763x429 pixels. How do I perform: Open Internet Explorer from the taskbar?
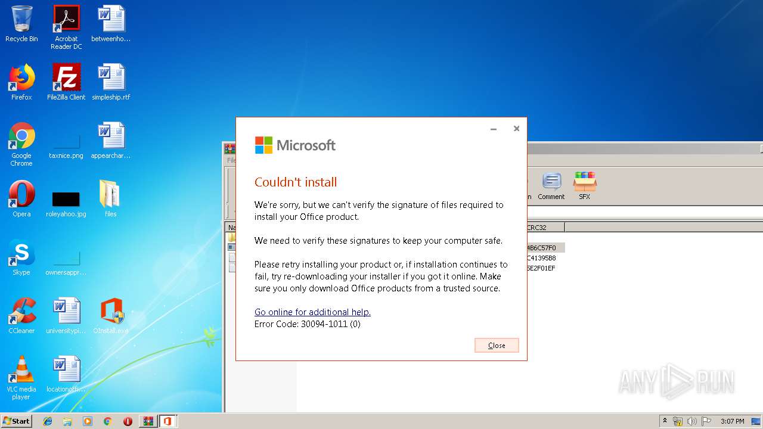pyautogui.click(x=48, y=421)
